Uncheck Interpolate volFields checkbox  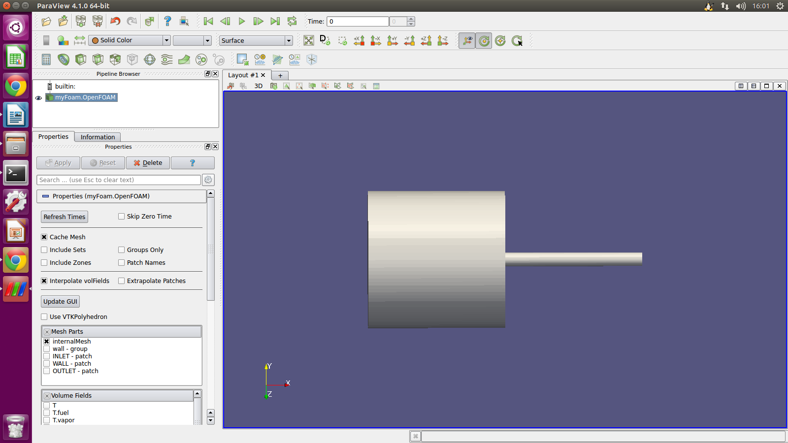click(44, 281)
